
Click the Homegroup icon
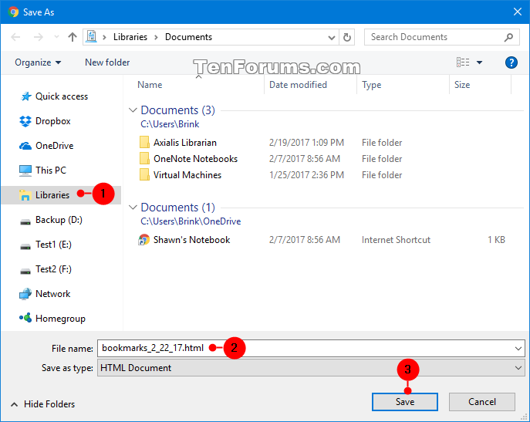pyautogui.click(x=25, y=318)
